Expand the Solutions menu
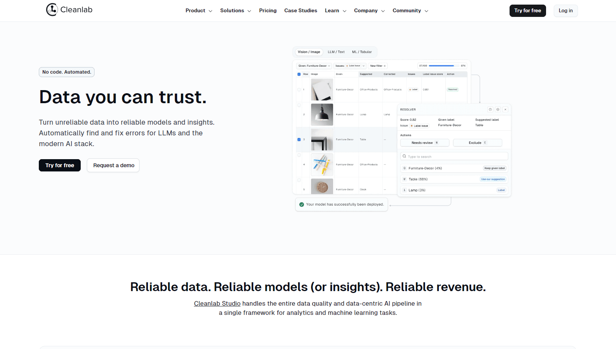Viewport: 616px width, 349px height. click(x=236, y=11)
